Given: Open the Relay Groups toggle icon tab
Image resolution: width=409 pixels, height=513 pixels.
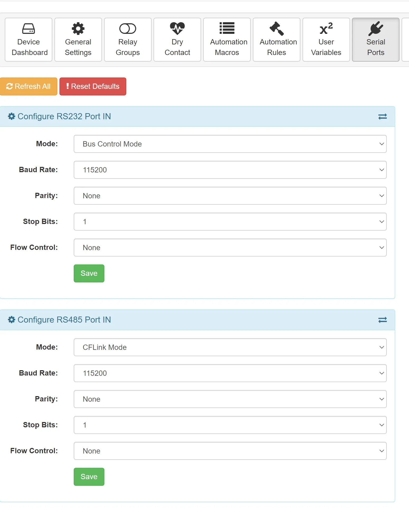Looking at the screenshot, I should click(128, 40).
